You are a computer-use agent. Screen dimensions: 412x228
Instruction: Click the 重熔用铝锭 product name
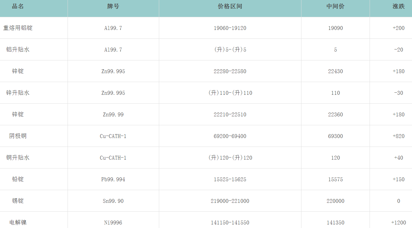(18, 28)
